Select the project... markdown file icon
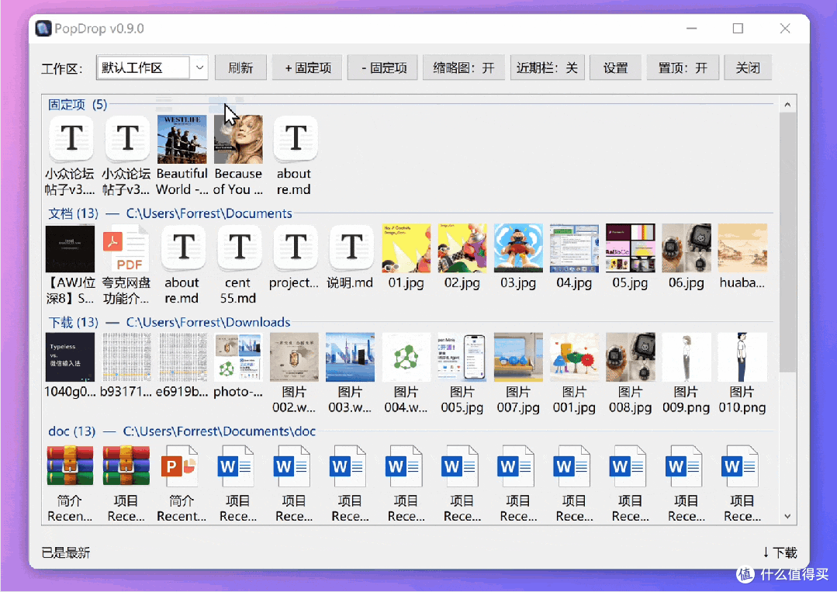837x592 pixels. pyautogui.click(x=296, y=249)
